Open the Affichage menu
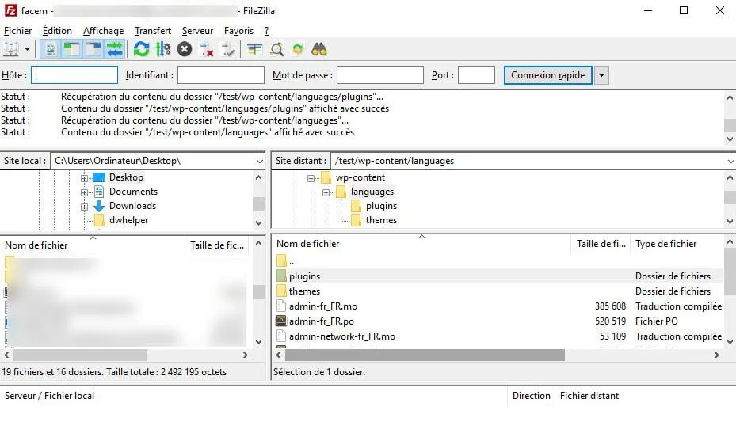The width and height of the screenshot is (736, 422). [x=103, y=31]
